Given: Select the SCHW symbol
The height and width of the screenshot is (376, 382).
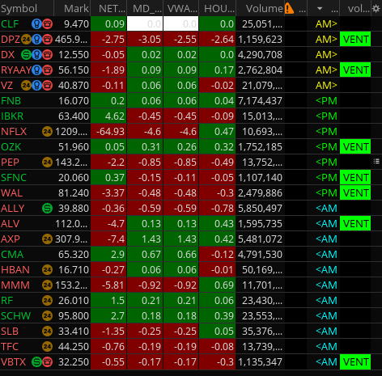Looking at the screenshot, I should tap(15, 316).
